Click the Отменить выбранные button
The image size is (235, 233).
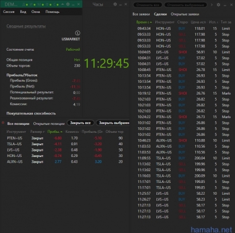186,5
